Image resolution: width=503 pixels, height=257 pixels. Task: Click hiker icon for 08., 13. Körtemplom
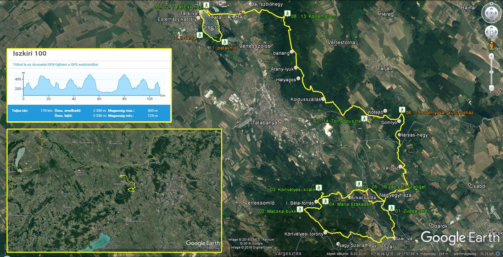click(287, 14)
